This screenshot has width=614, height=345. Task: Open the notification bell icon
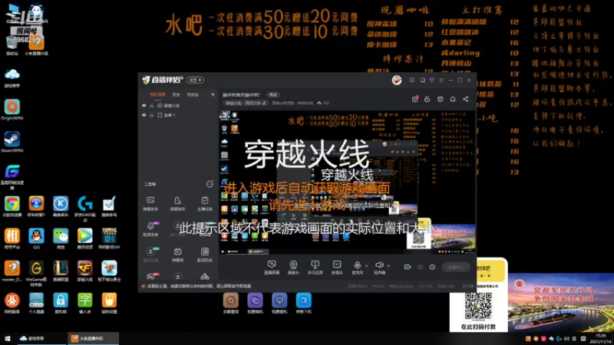[x=453, y=99]
